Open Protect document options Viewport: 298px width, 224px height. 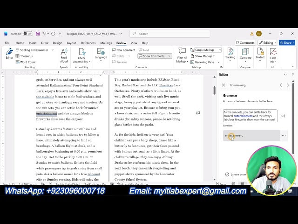point(260,55)
